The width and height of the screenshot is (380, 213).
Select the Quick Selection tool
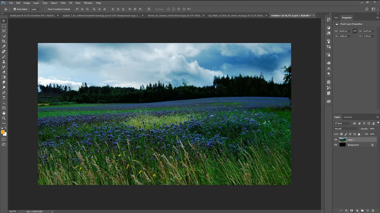[x=4, y=36]
